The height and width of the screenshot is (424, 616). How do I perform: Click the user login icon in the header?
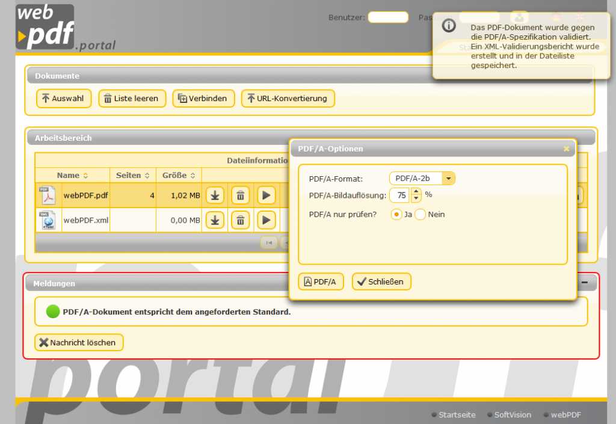tap(519, 17)
